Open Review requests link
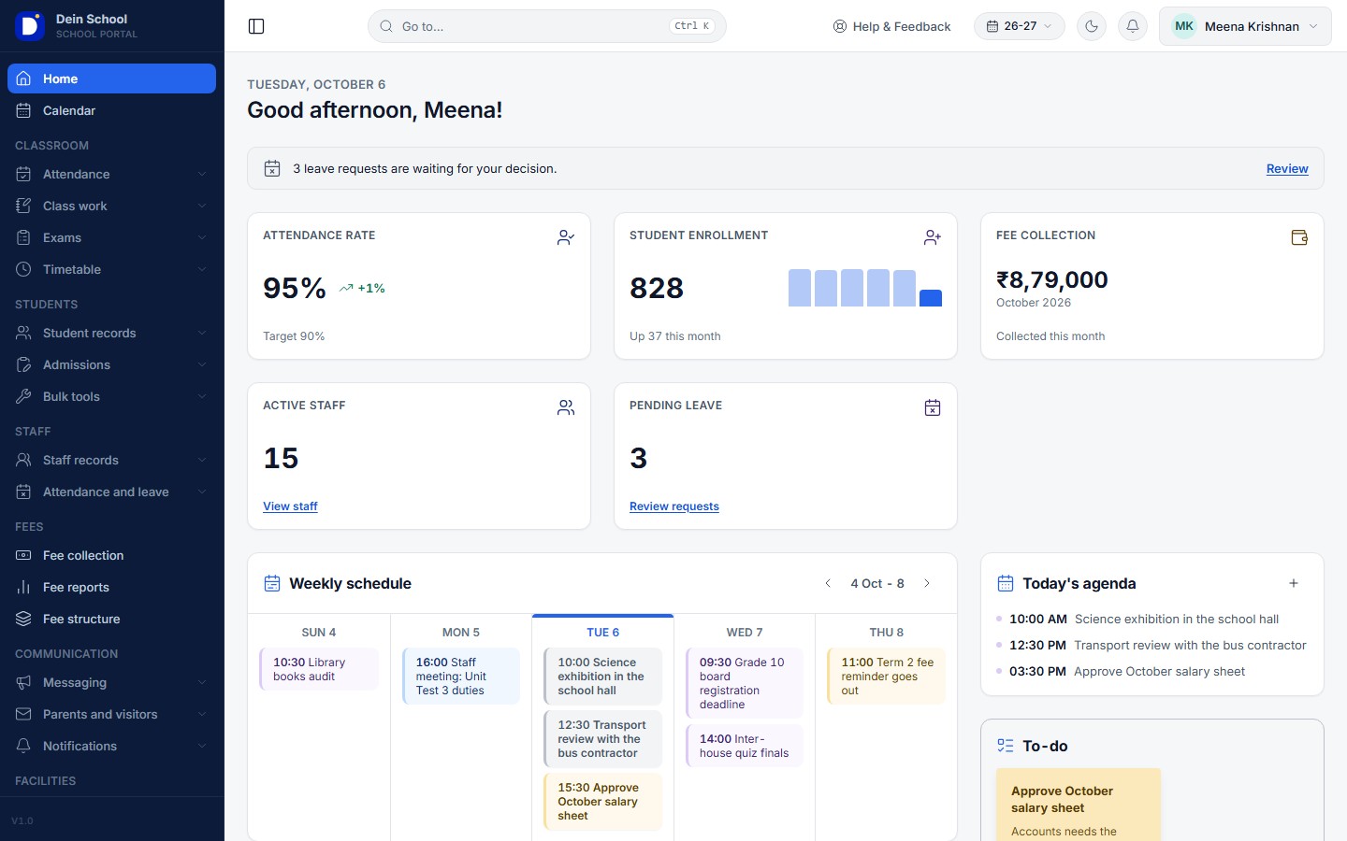This screenshot has height=841, width=1347. click(674, 506)
